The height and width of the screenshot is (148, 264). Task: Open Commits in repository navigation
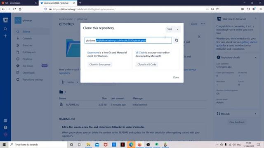coord(32,38)
